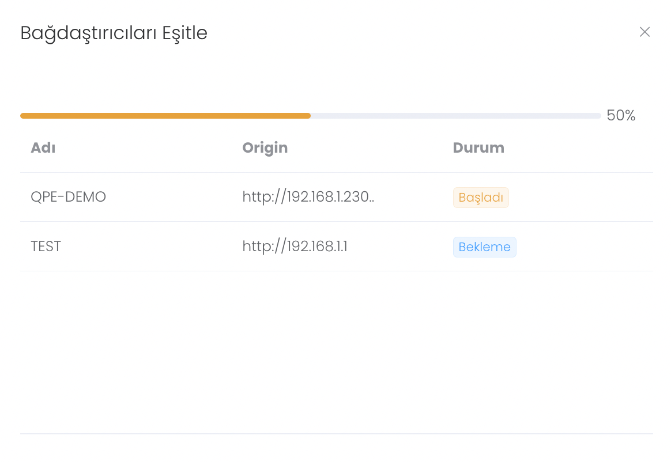This screenshot has height=462, width=671.
Task: Click the Başladı status badge
Action: 481,198
